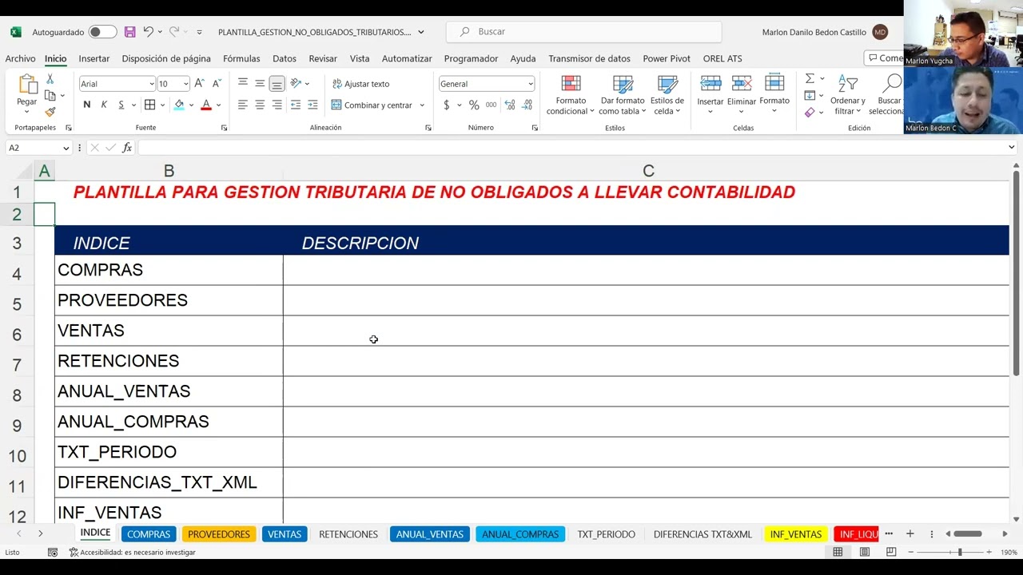Open the Datos ribbon tab
This screenshot has width=1023, height=575.
pos(285,58)
